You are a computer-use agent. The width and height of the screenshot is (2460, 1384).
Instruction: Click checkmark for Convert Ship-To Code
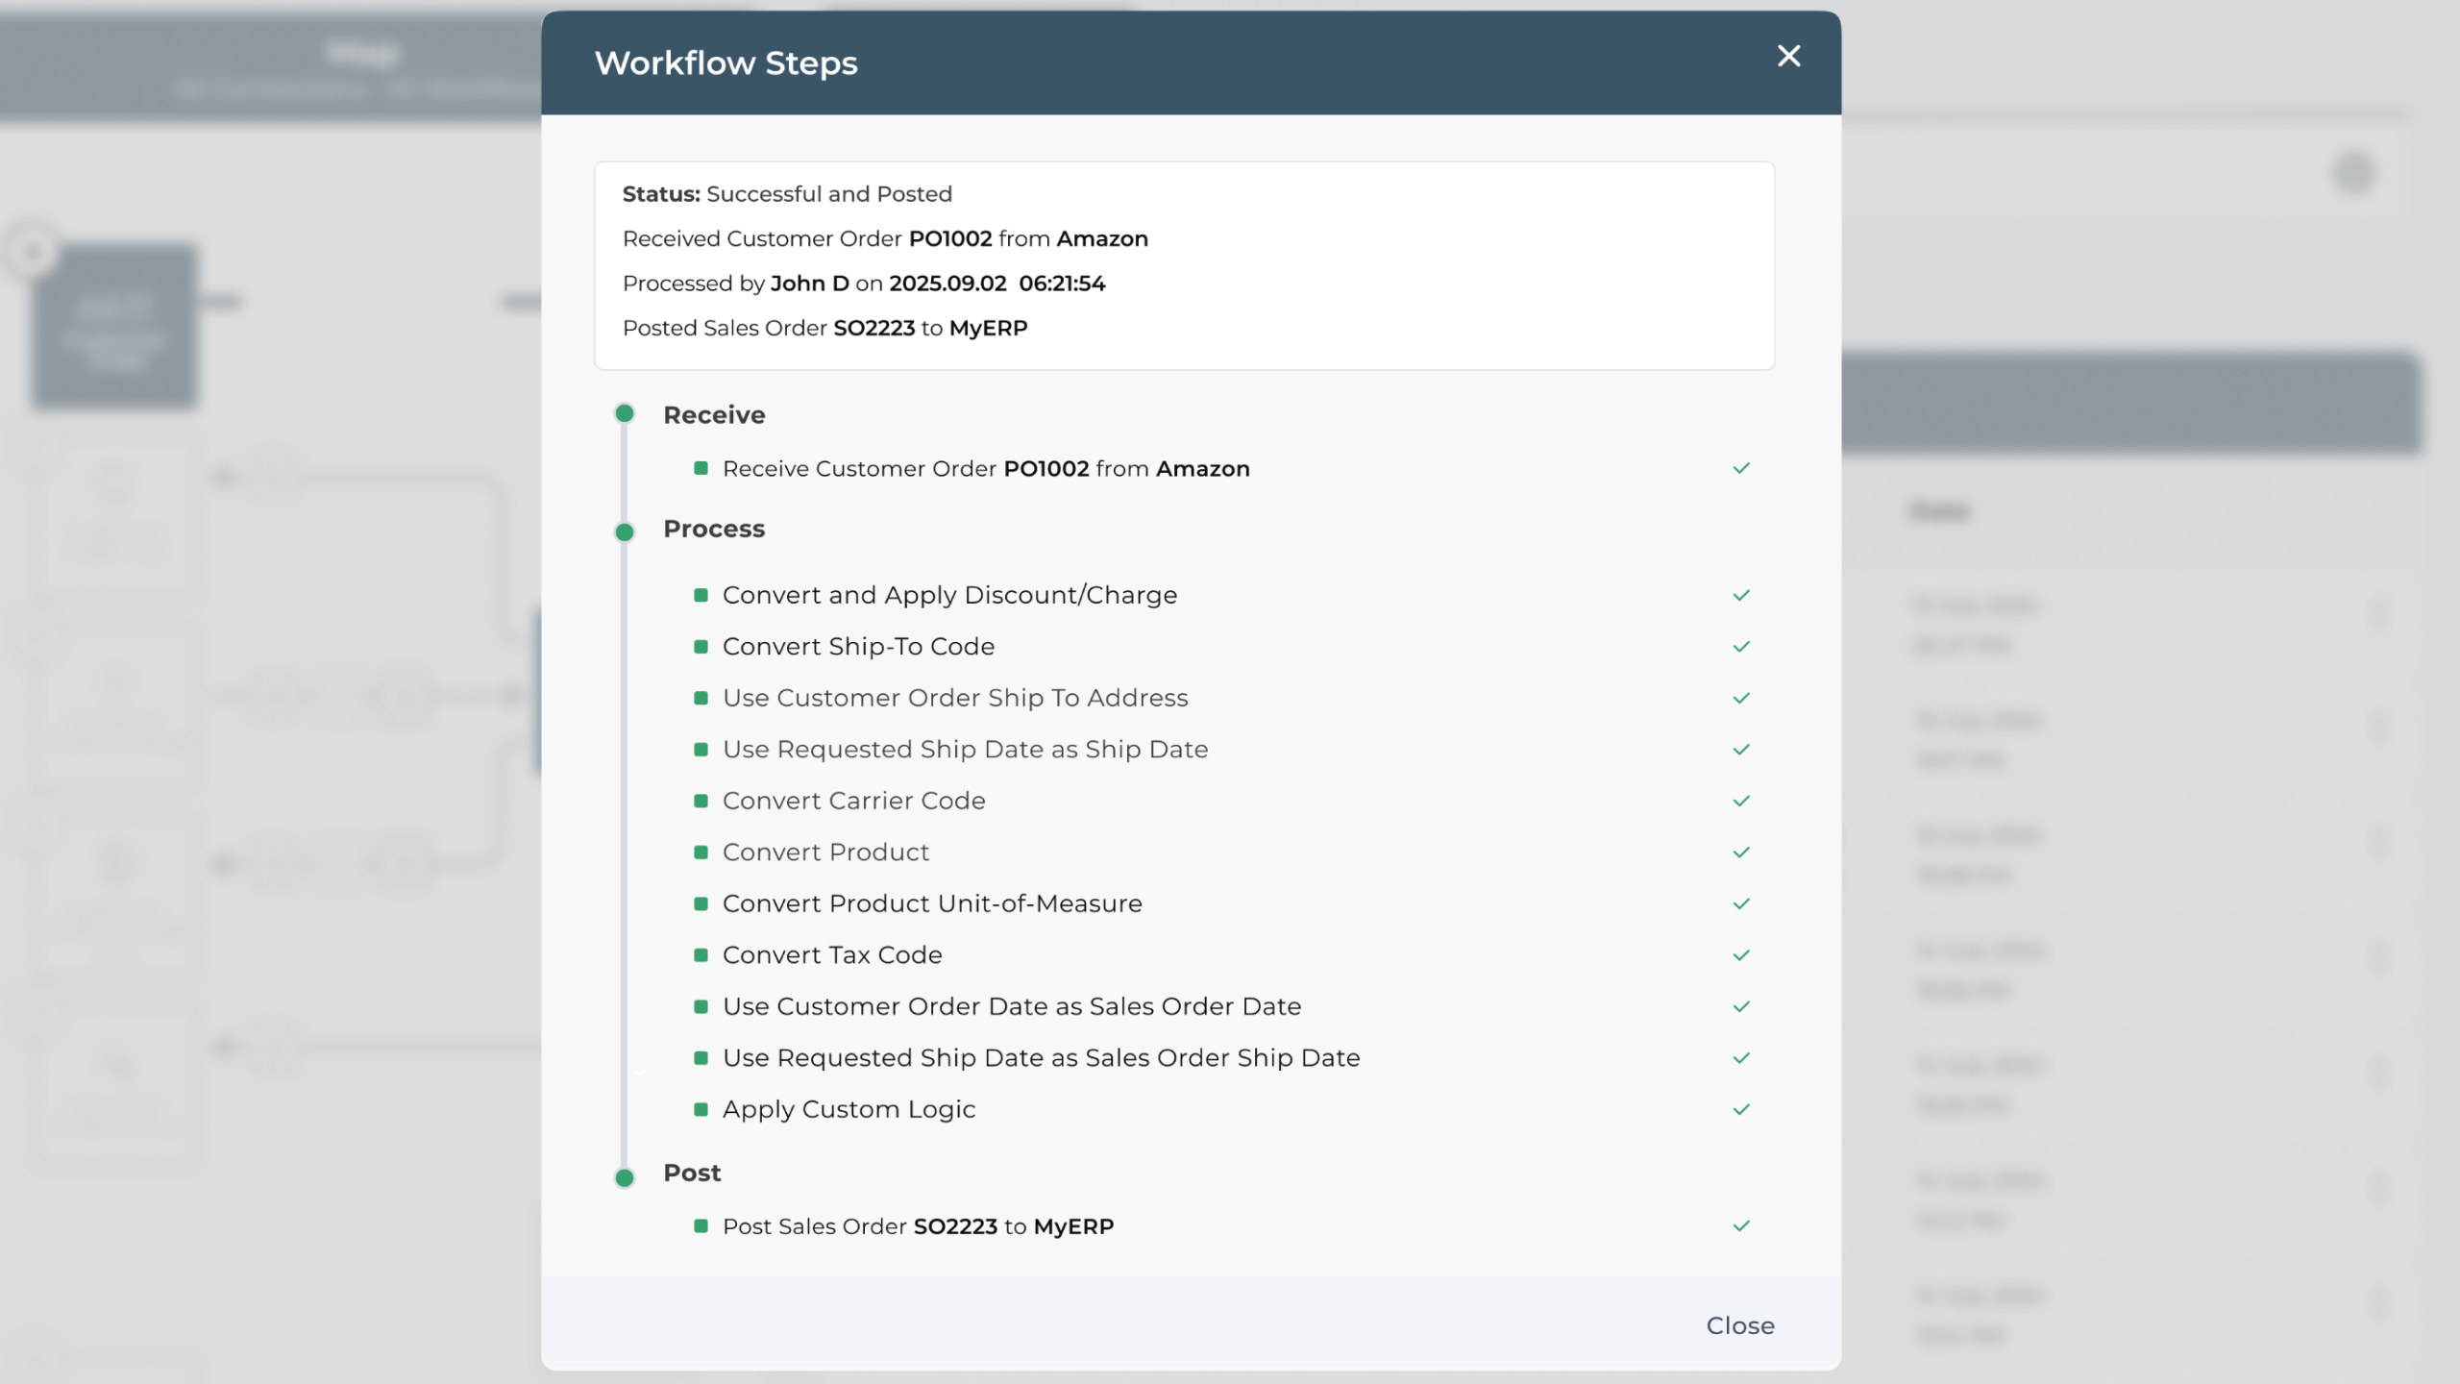tap(1741, 647)
